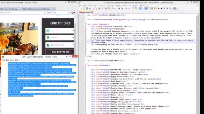The height and width of the screenshot is (114, 204).
Task: Click the Save recorded macro icon
Action: (170, 9)
